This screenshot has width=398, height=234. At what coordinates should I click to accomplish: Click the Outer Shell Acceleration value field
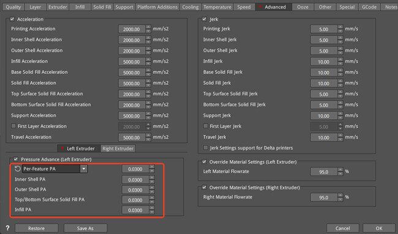[x=132, y=51]
